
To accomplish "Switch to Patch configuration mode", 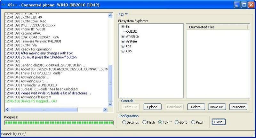I will click(x=193, y=122).
